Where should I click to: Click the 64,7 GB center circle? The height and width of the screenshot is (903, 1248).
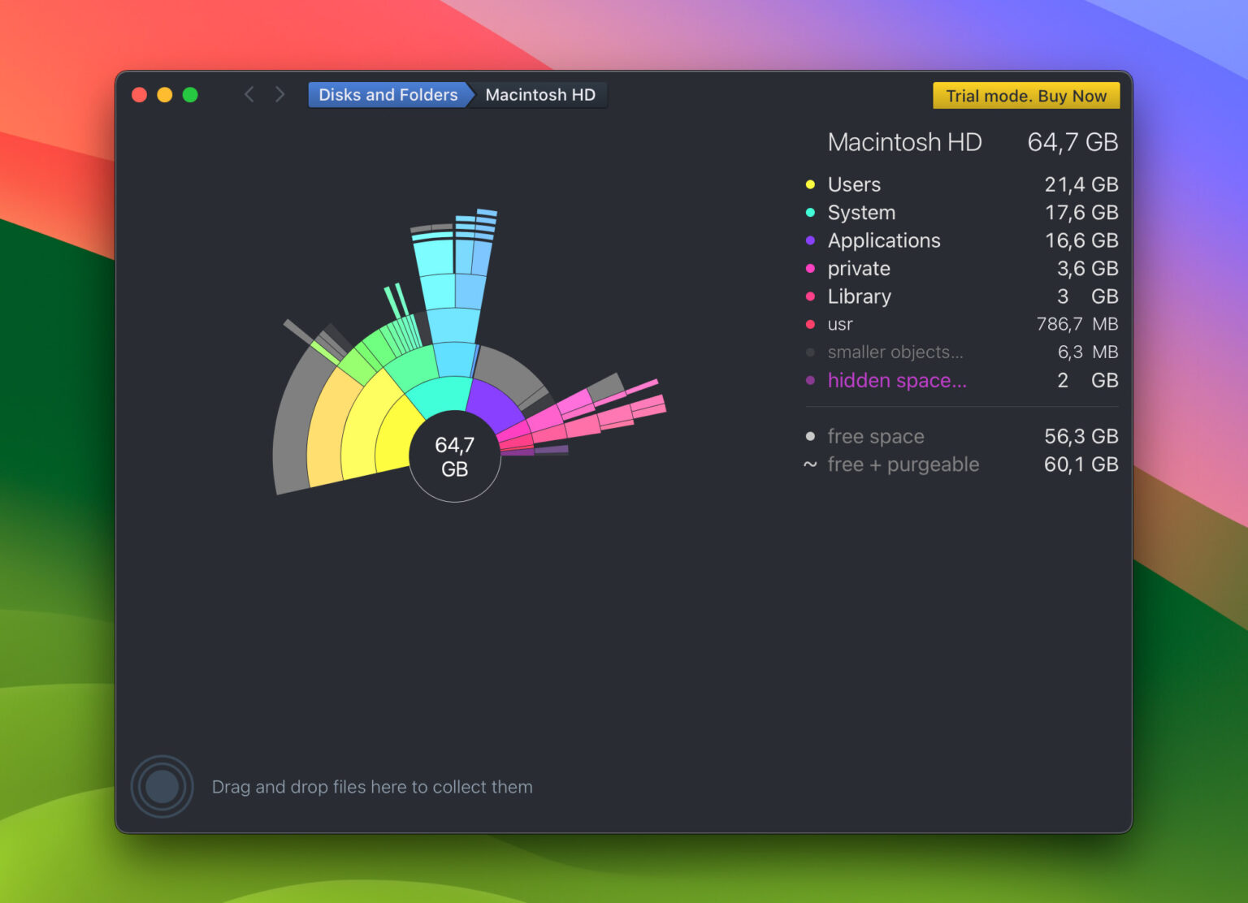(455, 456)
